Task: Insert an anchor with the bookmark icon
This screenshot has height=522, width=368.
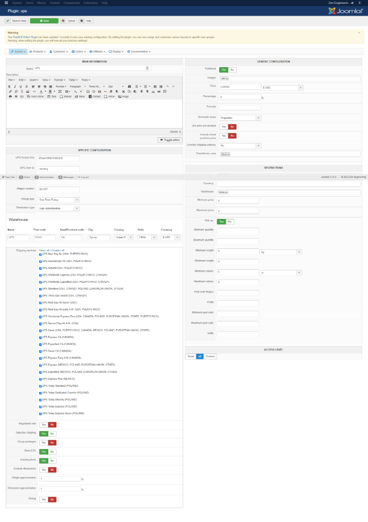Action: (22, 91)
